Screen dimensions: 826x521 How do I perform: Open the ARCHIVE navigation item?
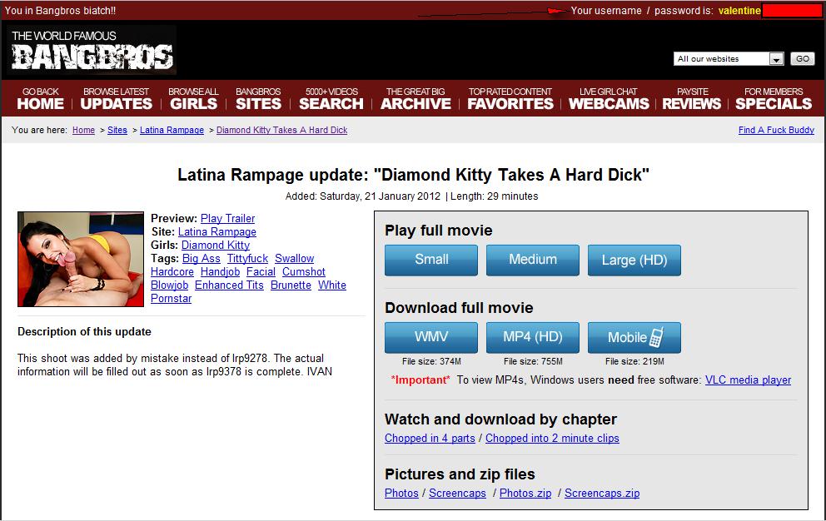pos(415,98)
